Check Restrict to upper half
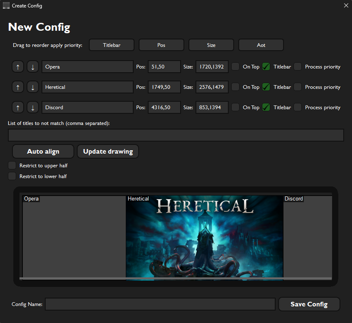 pyautogui.click(x=12, y=165)
